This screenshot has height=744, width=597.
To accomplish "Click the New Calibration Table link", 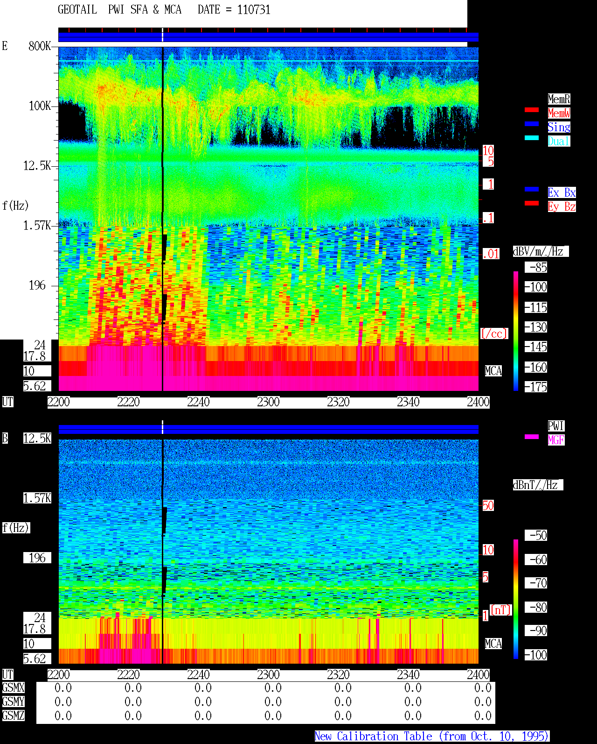I will [432, 737].
